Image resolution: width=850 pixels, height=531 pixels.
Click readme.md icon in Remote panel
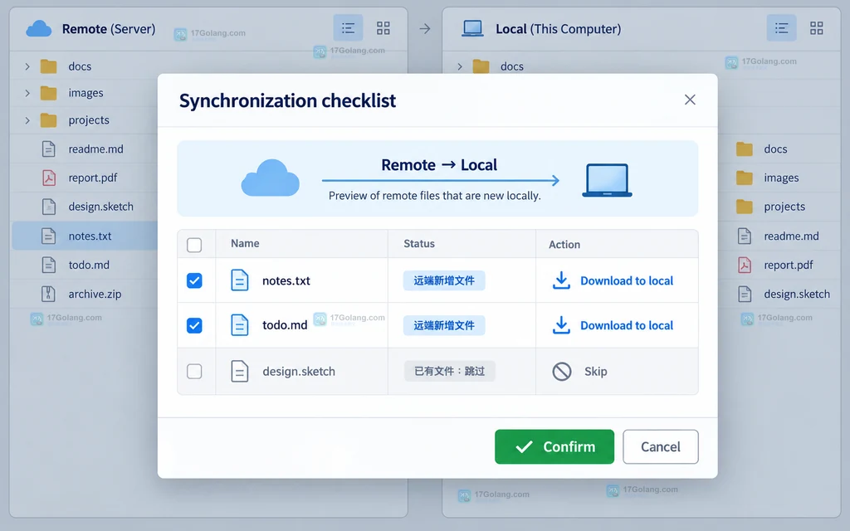[x=49, y=149]
